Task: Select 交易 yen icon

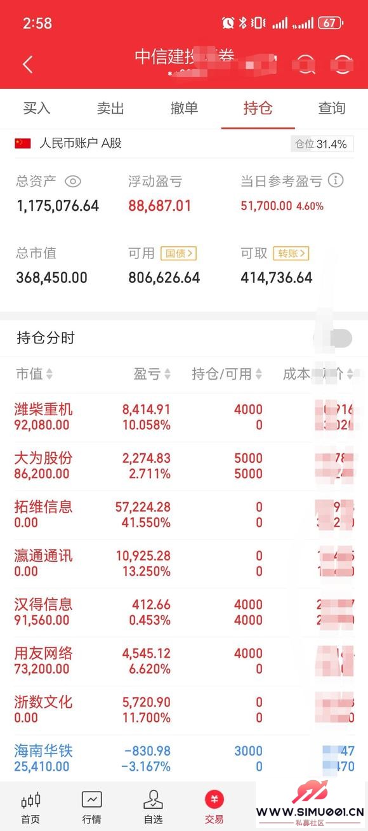Action: click(214, 799)
